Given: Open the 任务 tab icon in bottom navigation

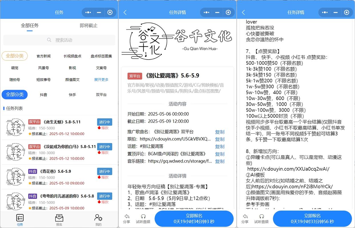Looking at the screenshot, I should [x=20, y=218].
